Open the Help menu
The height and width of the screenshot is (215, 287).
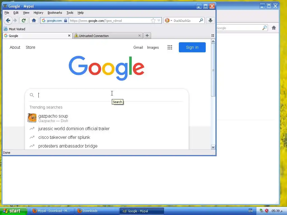[x=80, y=13]
